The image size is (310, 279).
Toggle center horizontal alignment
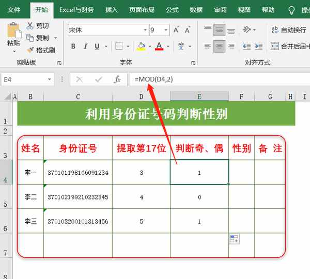click(219, 46)
